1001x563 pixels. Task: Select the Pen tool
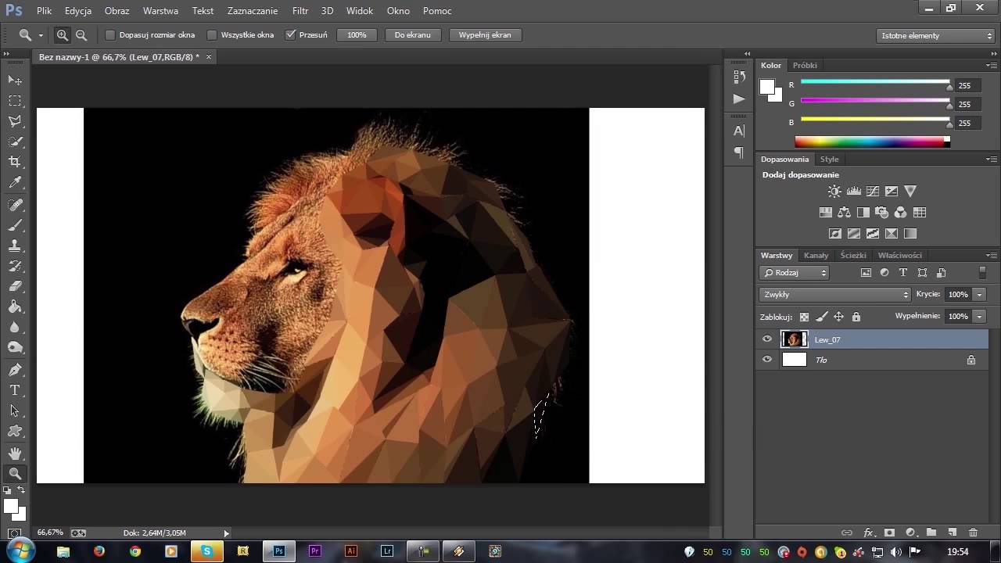[x=15, y=370]
